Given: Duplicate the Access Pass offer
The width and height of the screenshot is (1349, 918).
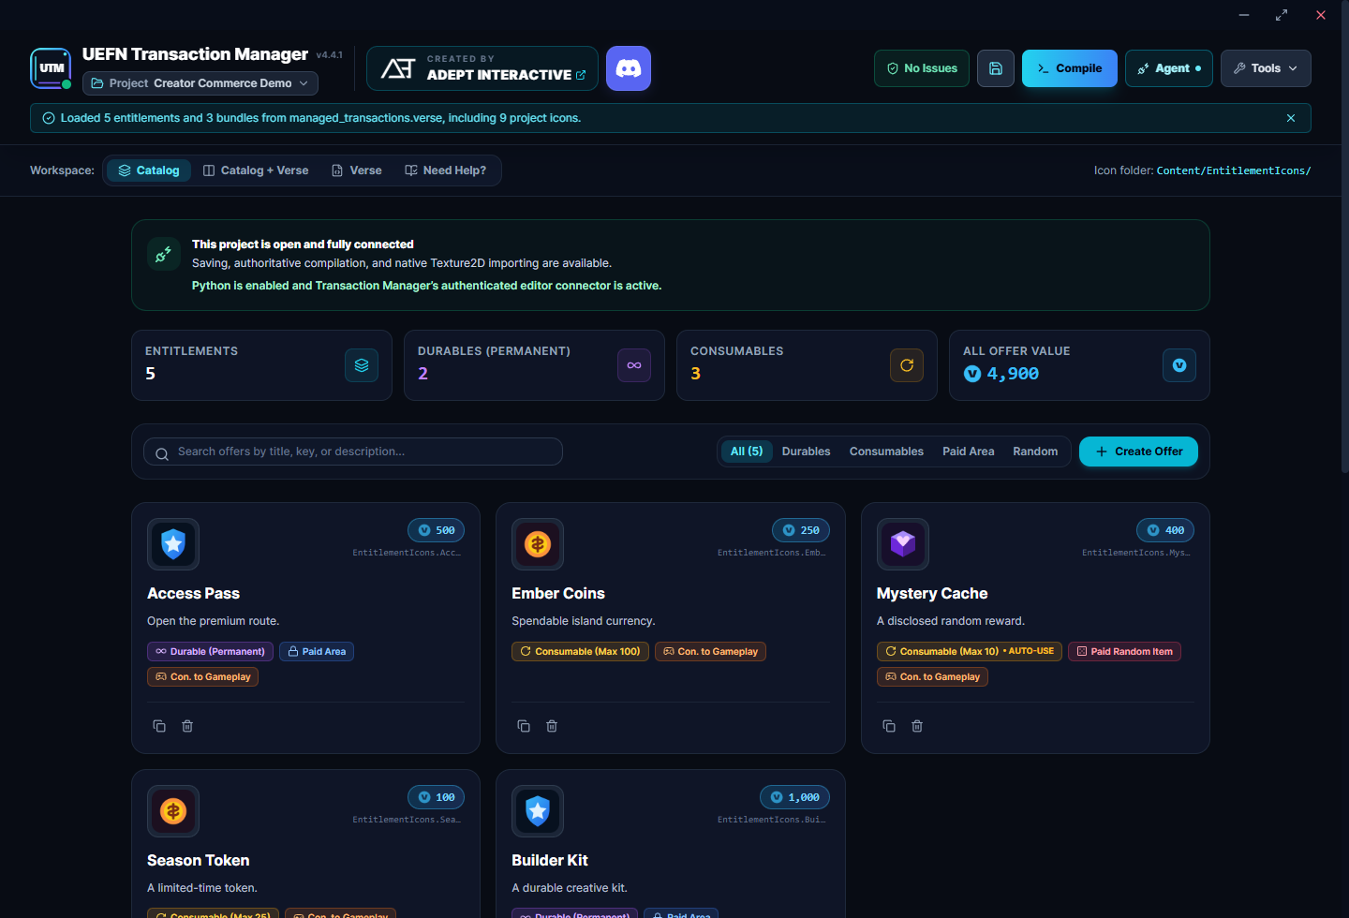Looking at the screenshot, I should tap(159, 726).
